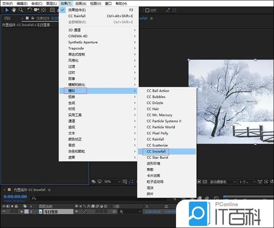Image resolution: width=274 pixels, height=228 pixels.
Task: Click the video eye column header icon
Action: tap(4, 206)
